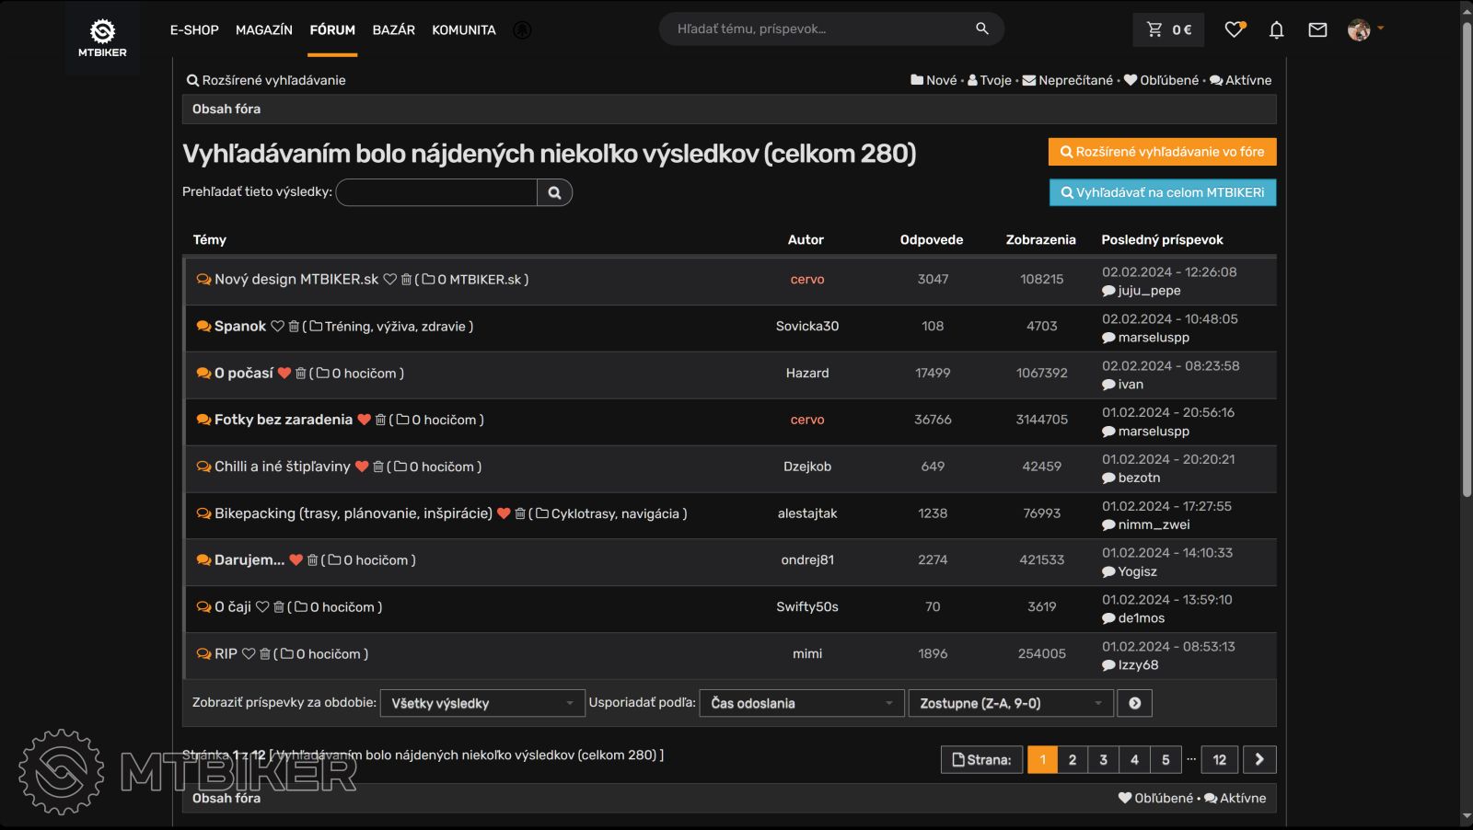Favorite the Spanok topic heart
The height and width of the screenshot is (830, 1473).
[x=277, y=327]
